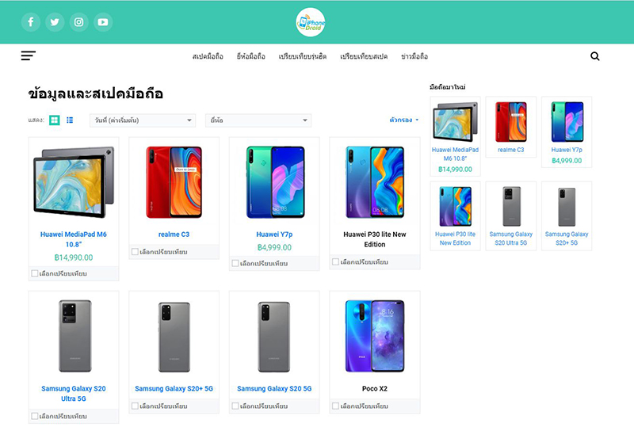Open the ข่าวมือถือ menu item
This screenshot has width=634, height=431.
(414, 56)
